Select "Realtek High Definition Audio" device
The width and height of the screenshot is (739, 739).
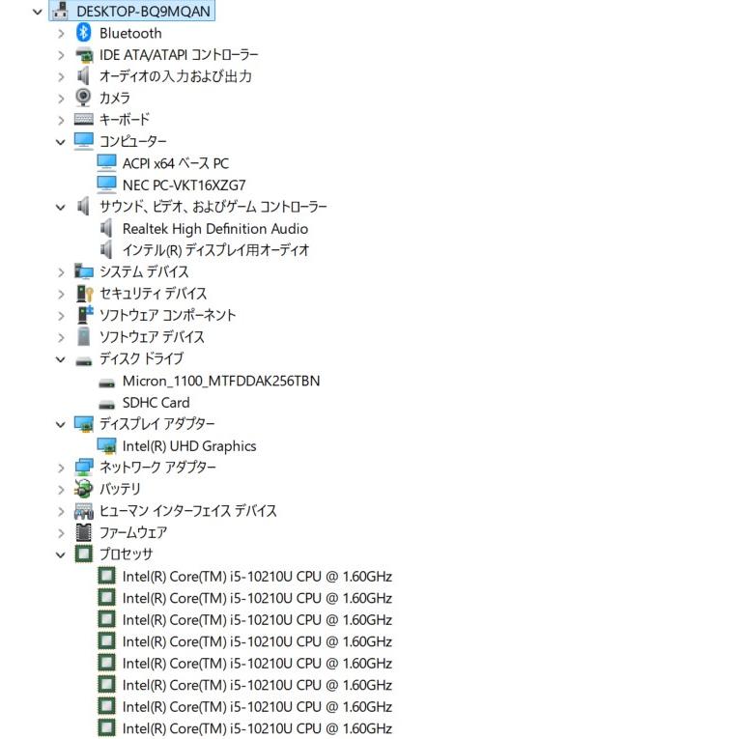click(x=214, y=229)
